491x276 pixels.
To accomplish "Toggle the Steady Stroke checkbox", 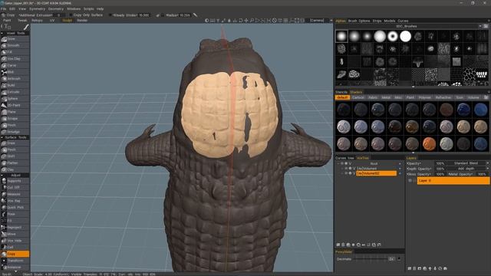I will click(110, 15).
